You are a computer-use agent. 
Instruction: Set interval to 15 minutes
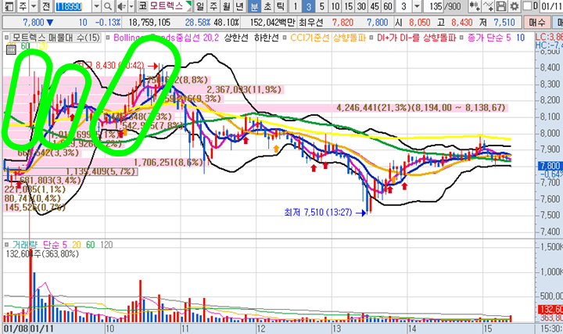coord(348,6)
